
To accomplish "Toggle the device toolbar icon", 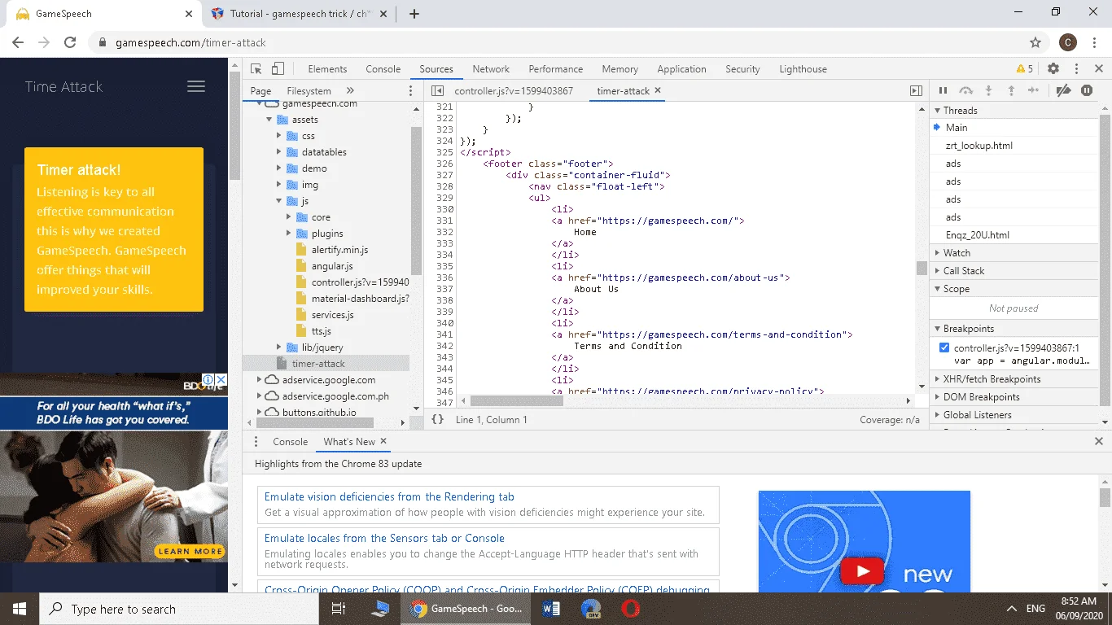I will [278, 69].
